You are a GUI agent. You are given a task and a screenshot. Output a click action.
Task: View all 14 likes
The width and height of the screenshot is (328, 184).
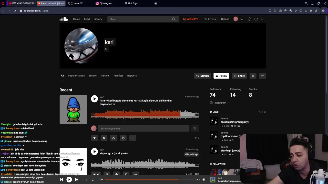tap(262, 112)
